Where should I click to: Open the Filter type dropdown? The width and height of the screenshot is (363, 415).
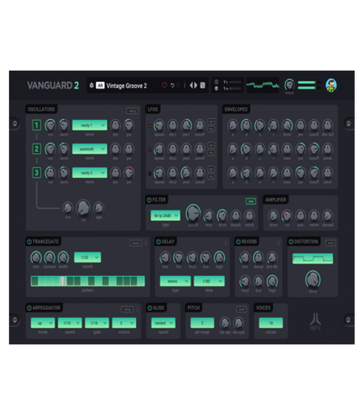point(165,215)
